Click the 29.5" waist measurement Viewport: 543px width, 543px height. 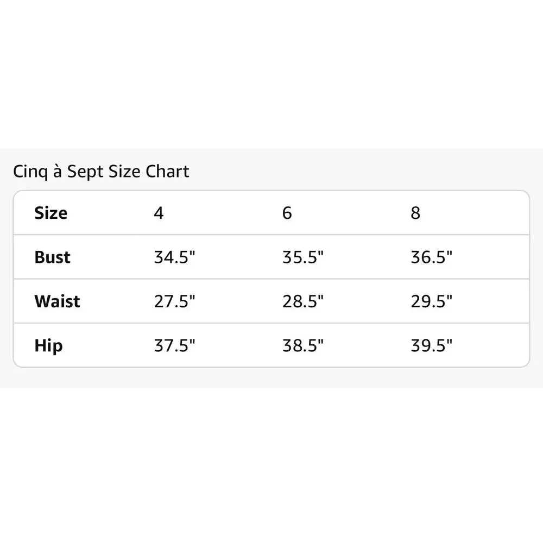pos(432,301)
